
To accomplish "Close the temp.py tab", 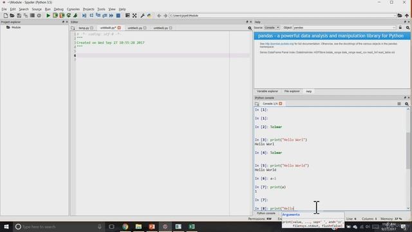I will coord(91,28).
